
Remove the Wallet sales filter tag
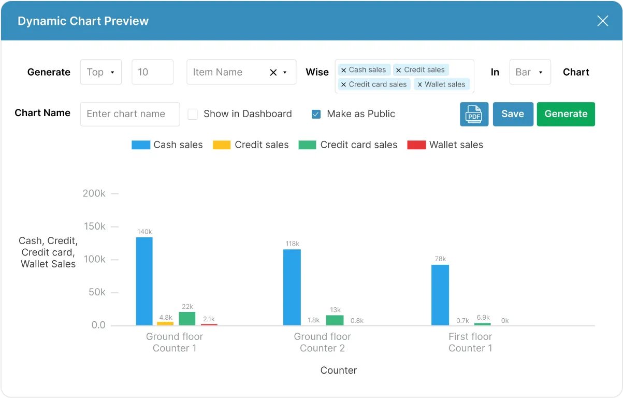point(421,84)
